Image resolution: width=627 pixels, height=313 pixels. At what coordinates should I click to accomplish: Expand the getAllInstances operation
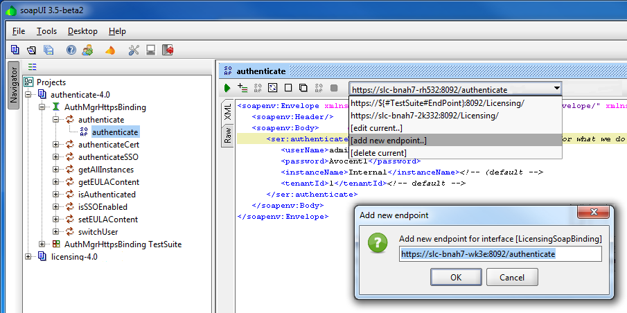(x=56, y=170)
